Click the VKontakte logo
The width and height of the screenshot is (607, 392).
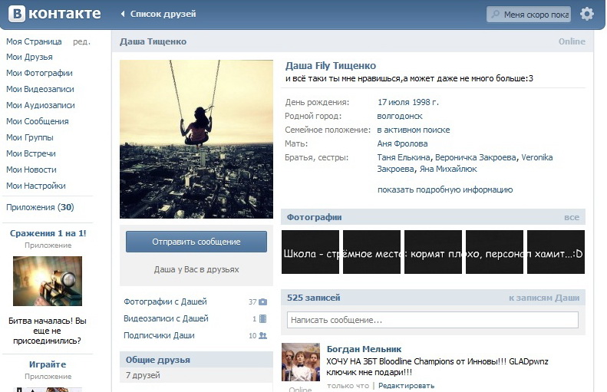point(54,14)
